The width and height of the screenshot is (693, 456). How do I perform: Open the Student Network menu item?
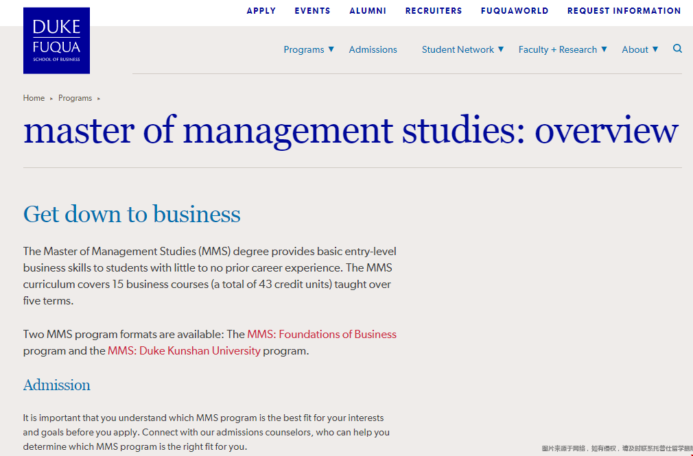[458, 49]
